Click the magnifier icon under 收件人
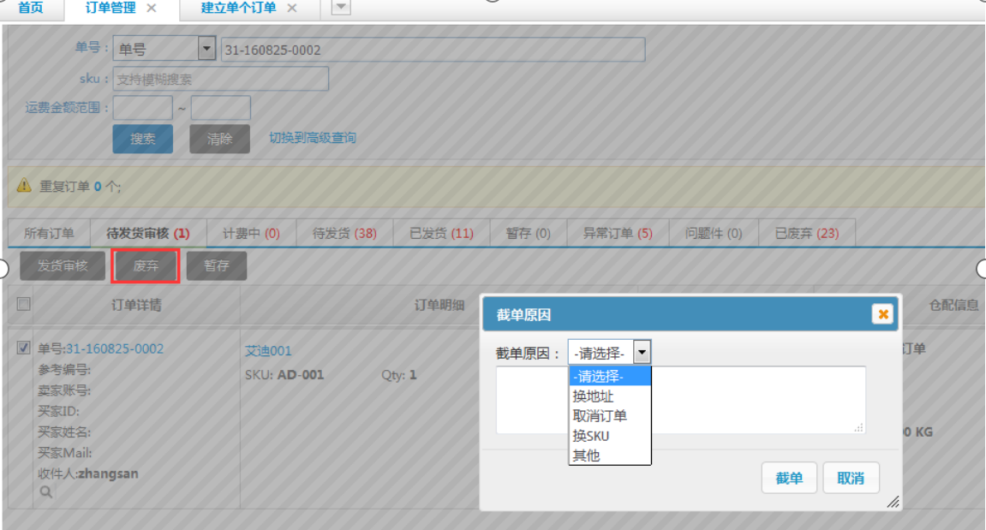The height and width of the screenshot is (530, 986). click(x=45, y=492)
